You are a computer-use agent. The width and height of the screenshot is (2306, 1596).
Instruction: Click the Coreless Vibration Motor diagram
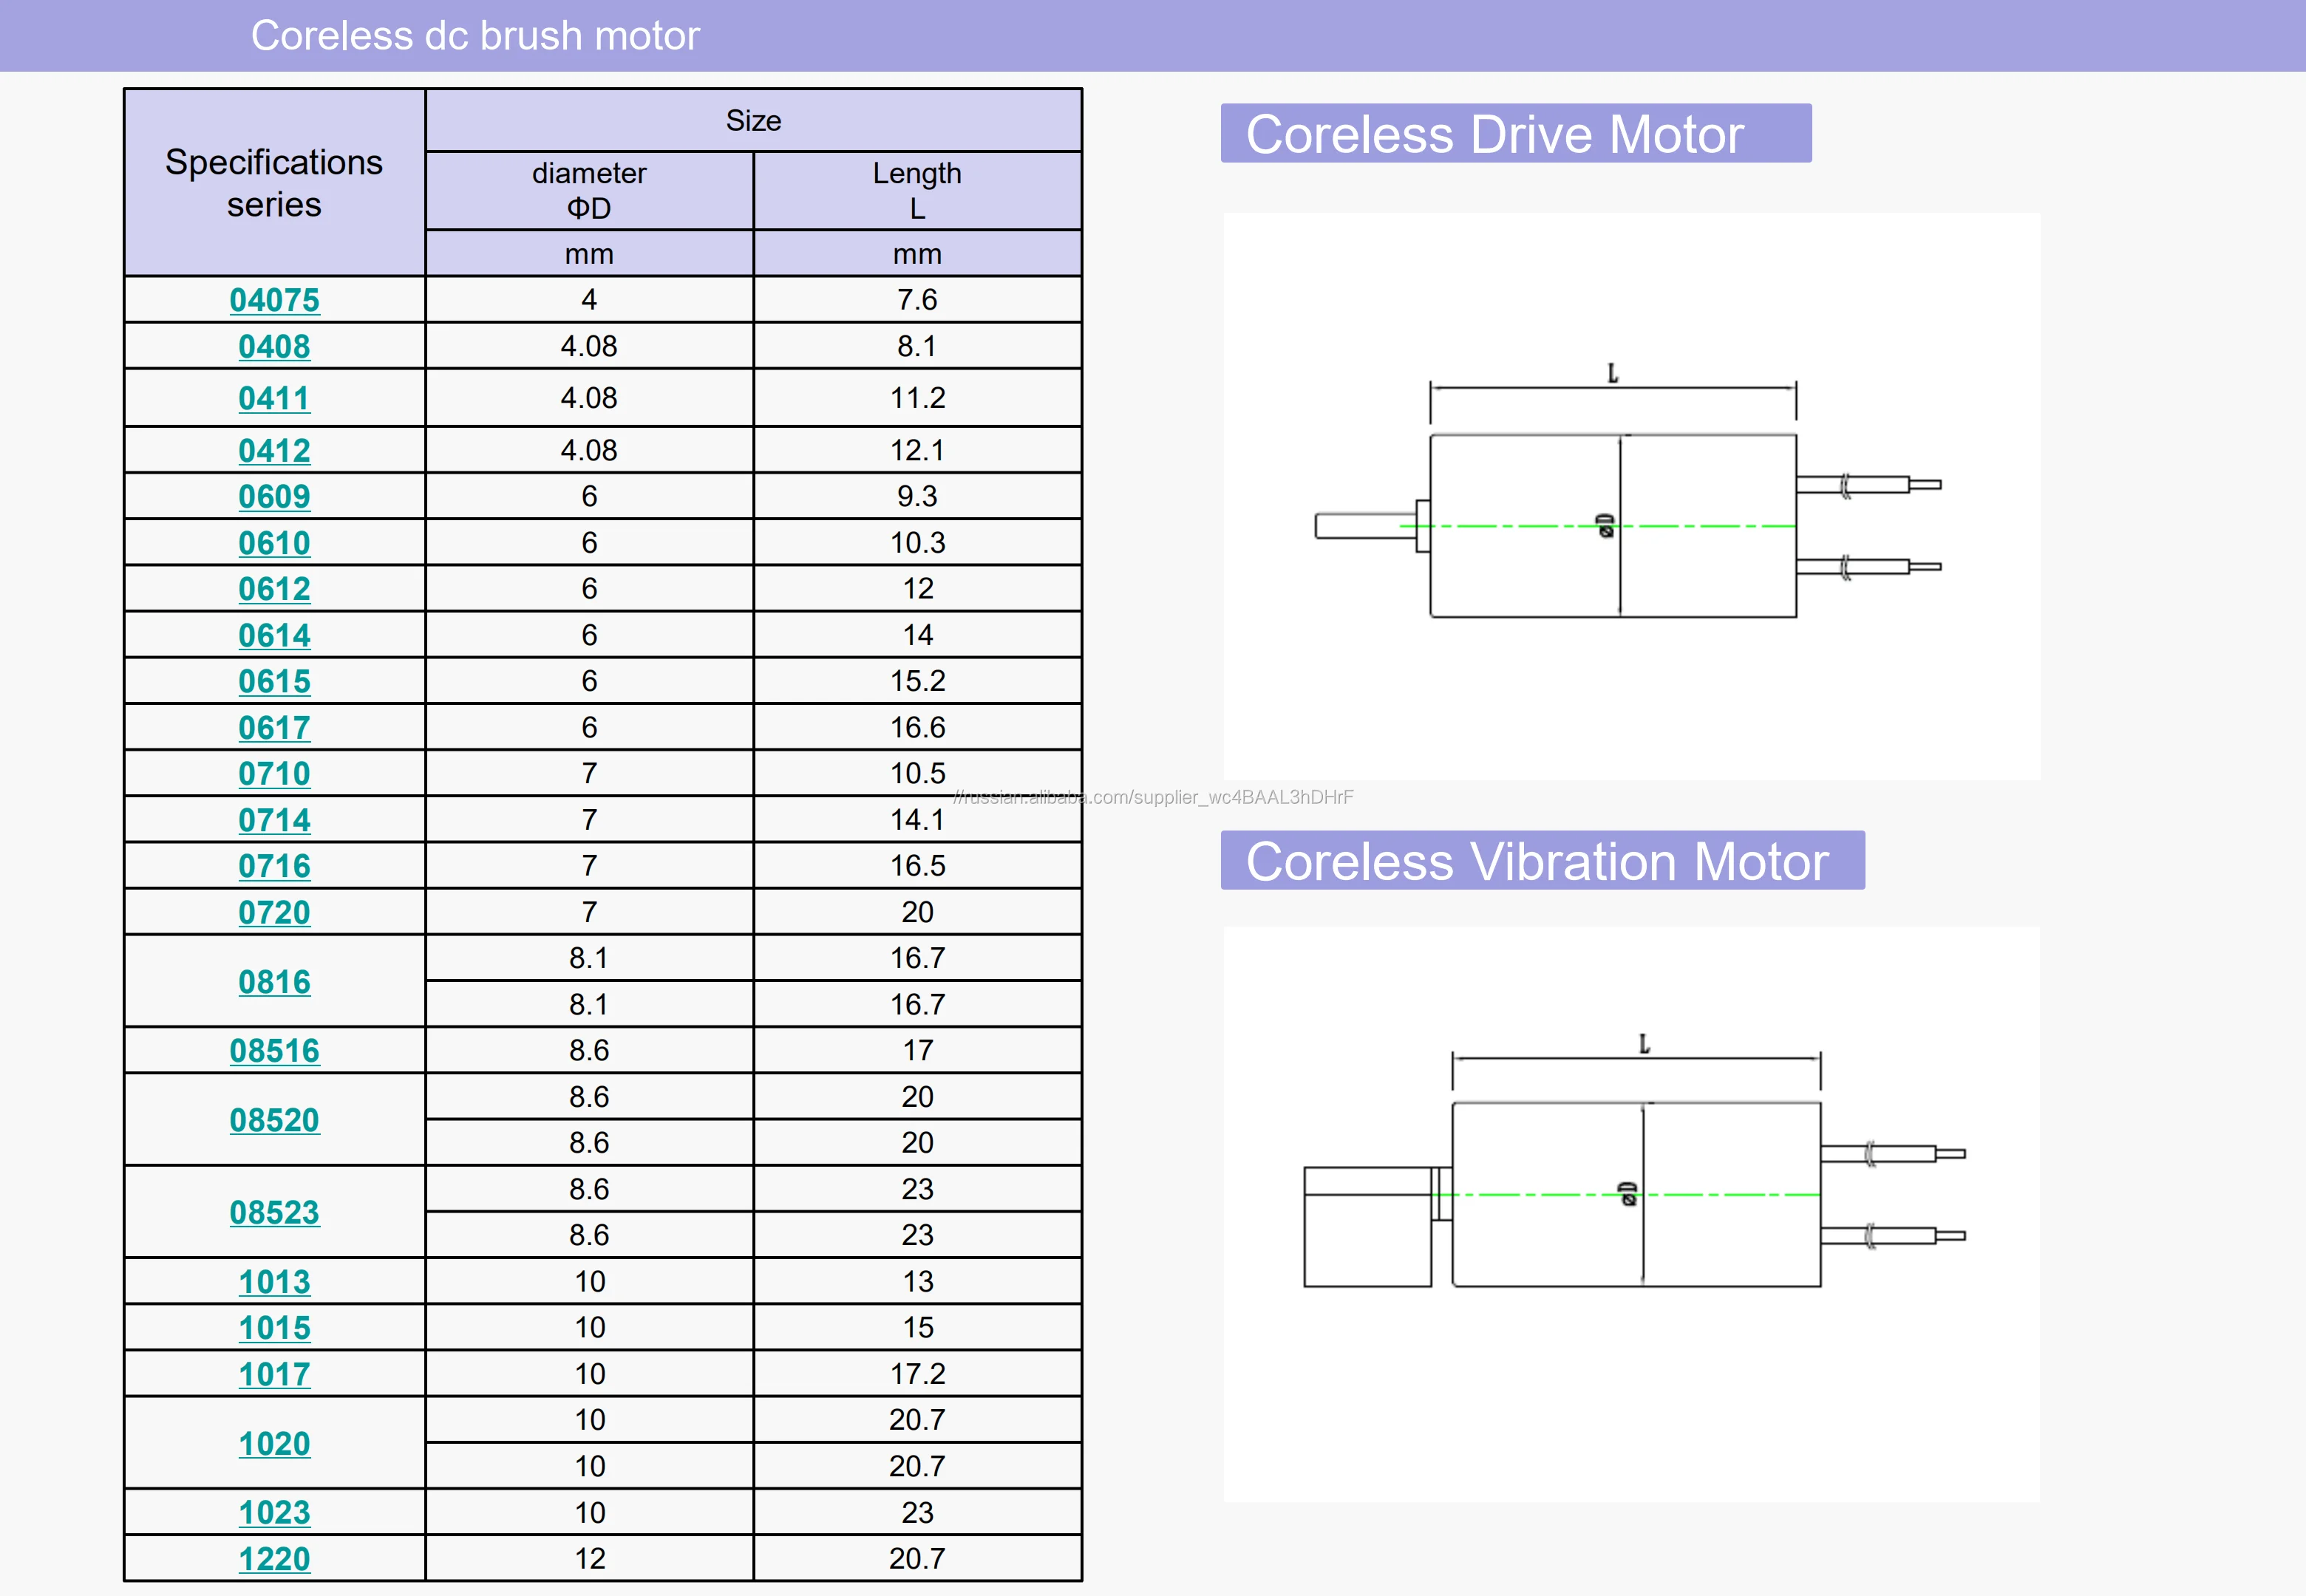(x=1630, y=1213)
